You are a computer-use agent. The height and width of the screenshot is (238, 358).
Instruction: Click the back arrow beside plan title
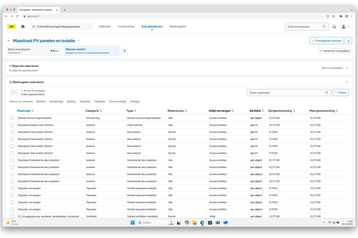pyautogui.click(x=9, y=41)
